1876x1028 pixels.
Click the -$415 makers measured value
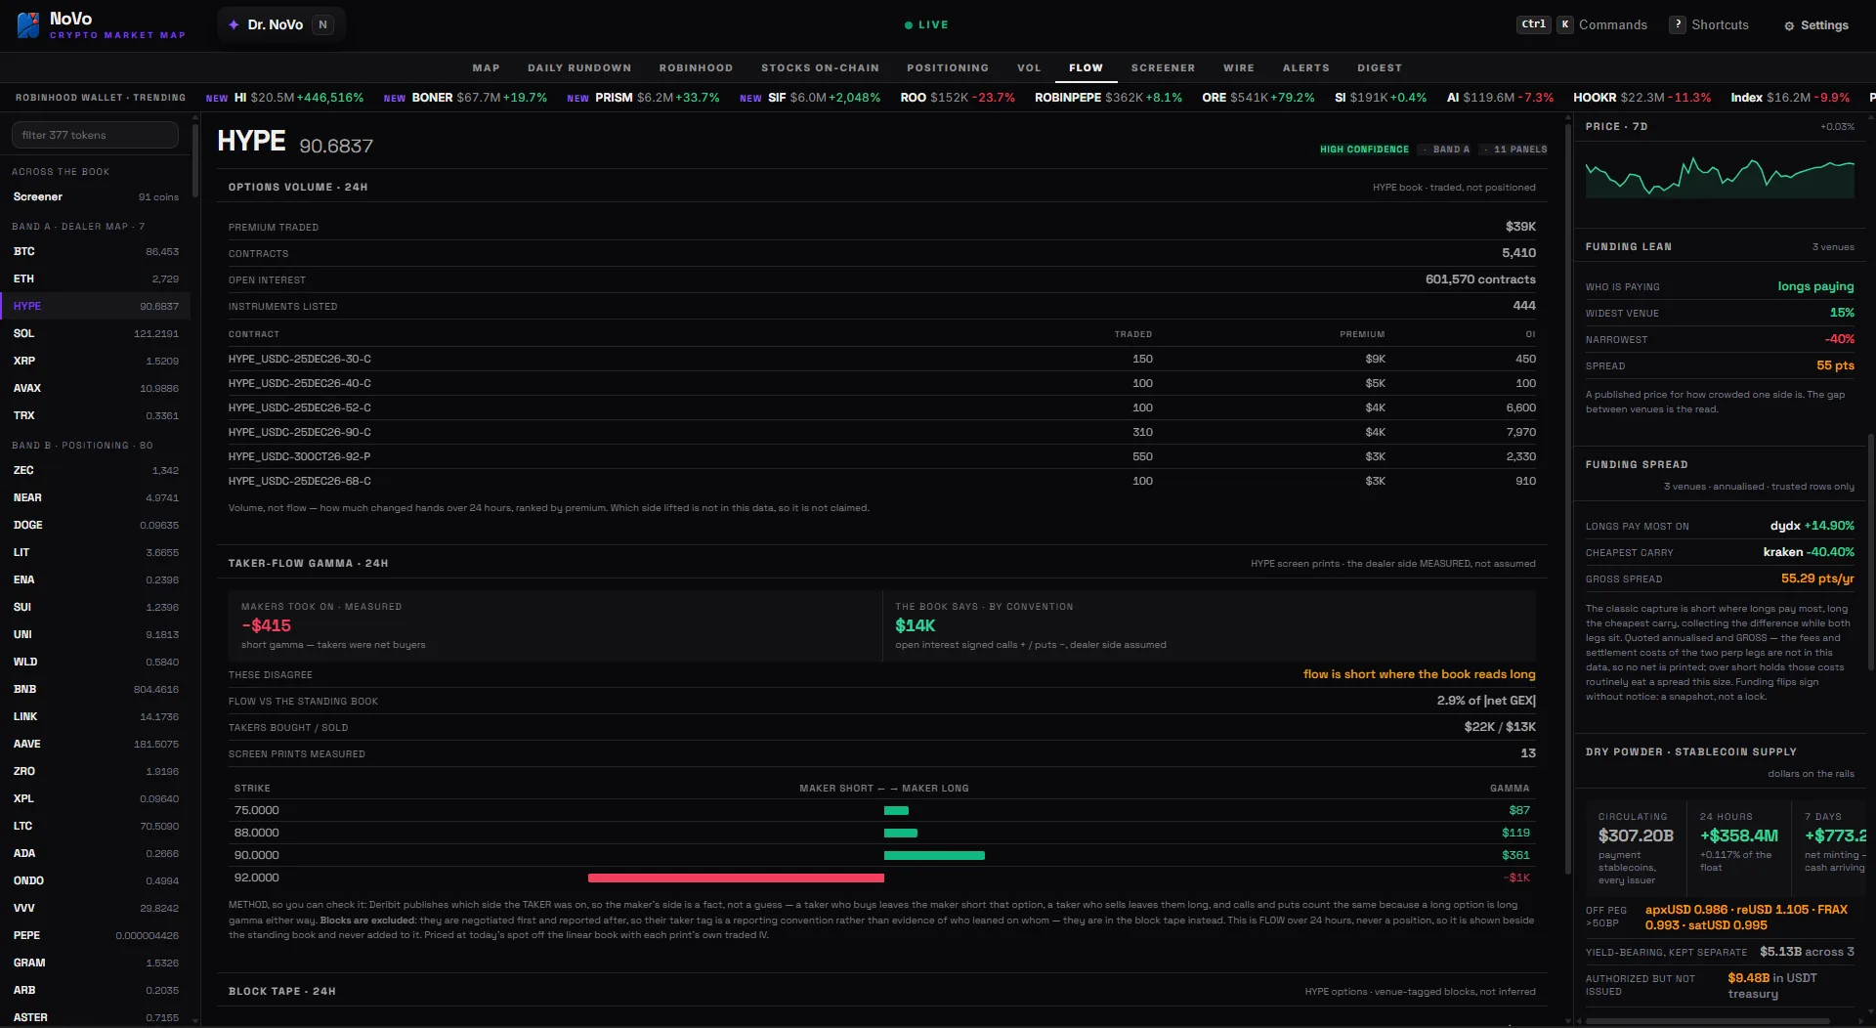point(266,625)
